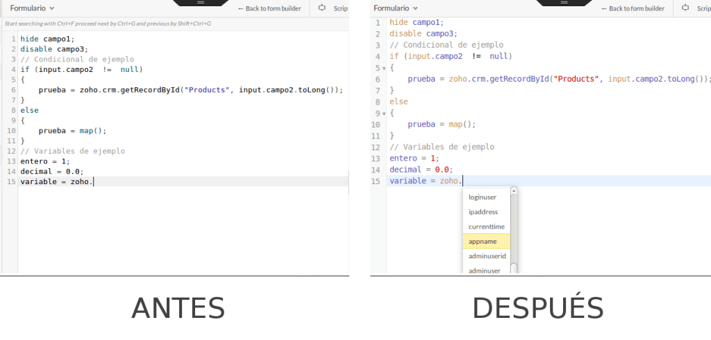Collapse the else block at line 9
The width and height of the screenshot is (711, 340).
383,114
